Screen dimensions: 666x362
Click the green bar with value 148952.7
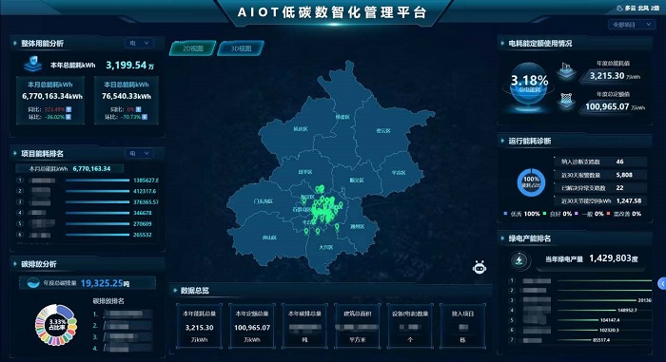pyautogui.click(x=586, y=311)
